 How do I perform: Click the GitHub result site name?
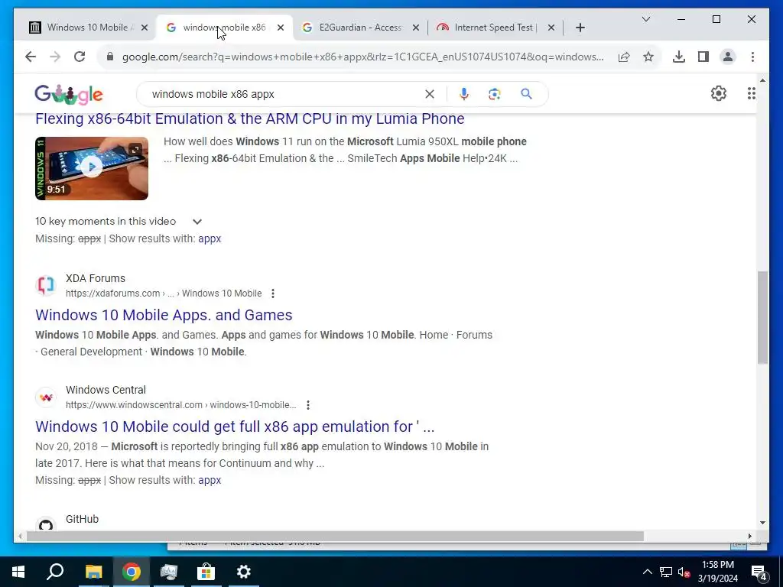point(83,519)
